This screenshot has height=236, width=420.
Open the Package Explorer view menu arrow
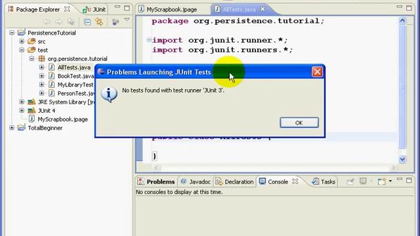coord(127,20)
